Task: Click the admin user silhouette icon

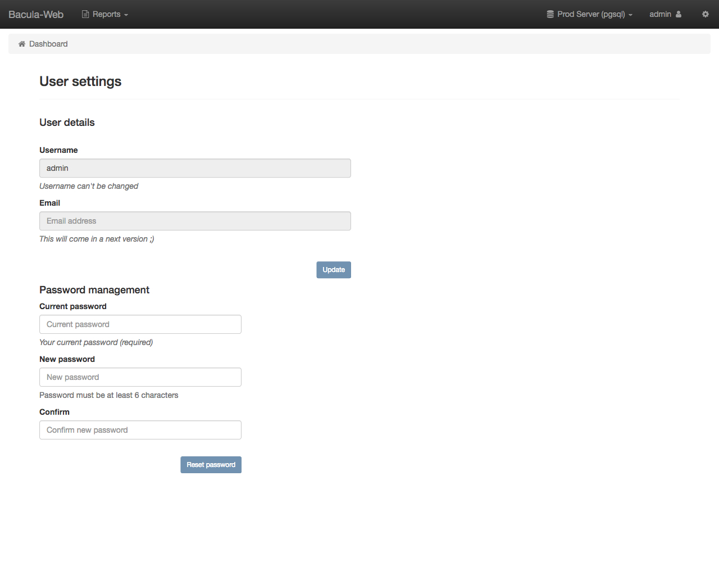Action: [x=679, y=14]
